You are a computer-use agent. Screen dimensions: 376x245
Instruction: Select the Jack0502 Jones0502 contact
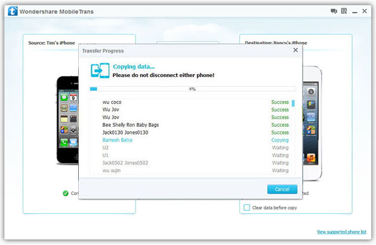(192, 163)
